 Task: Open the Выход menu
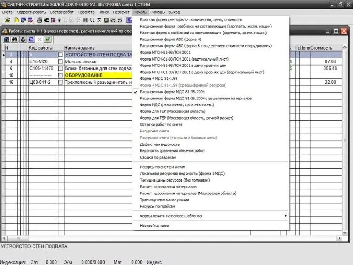174,12
